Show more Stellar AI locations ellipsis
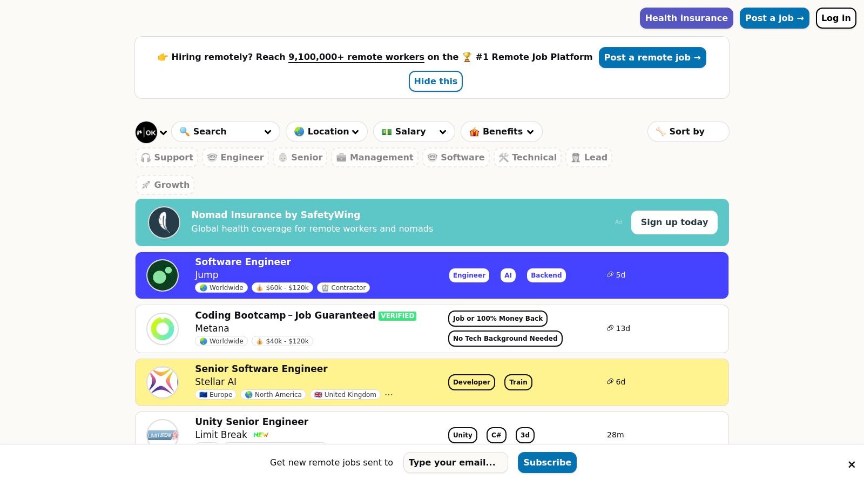 389,395
